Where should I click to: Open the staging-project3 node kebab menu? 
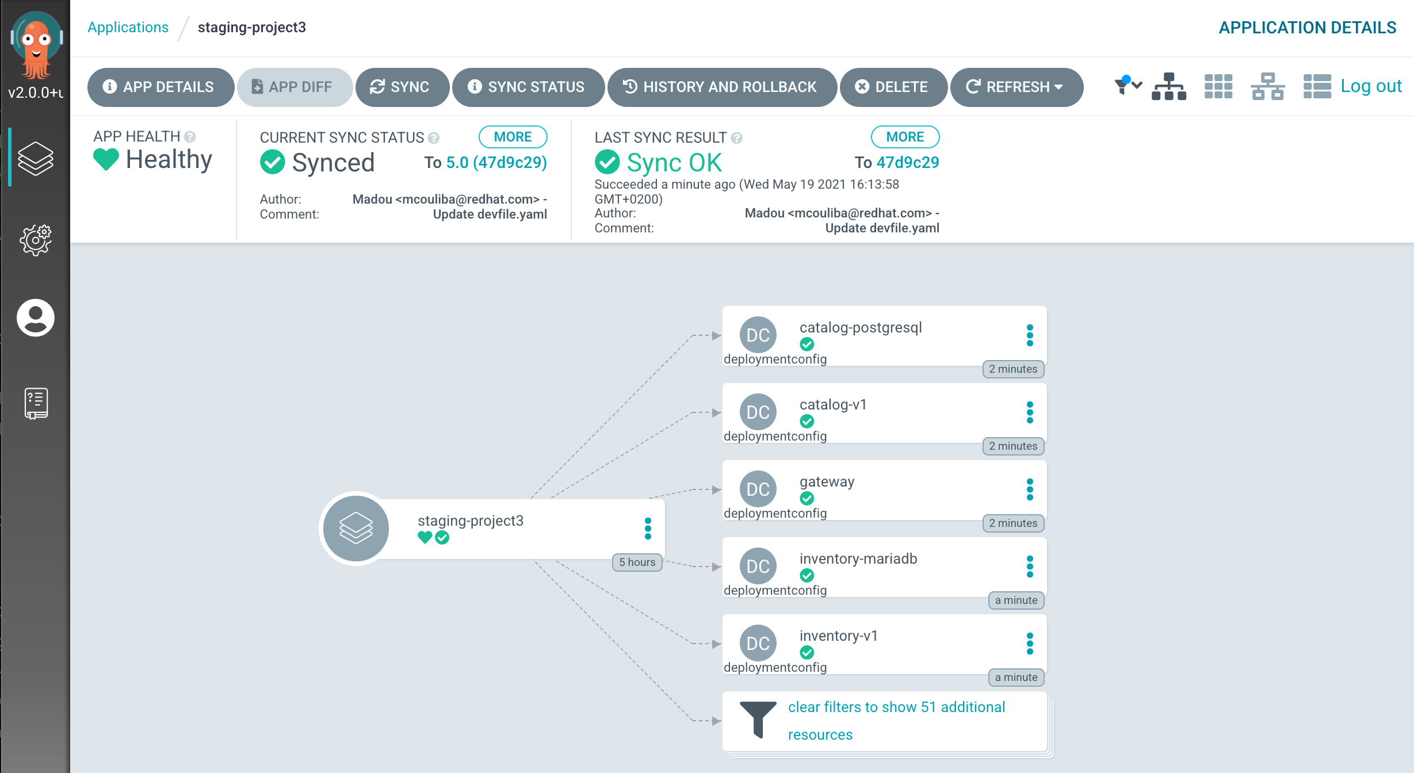[x=648, y=529]
